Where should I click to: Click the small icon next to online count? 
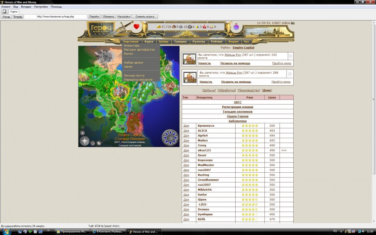[292, 23]
